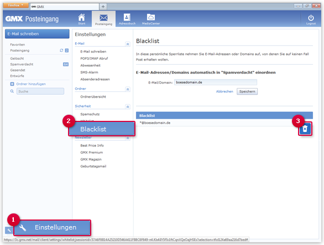Screen dimensions: 324x245
Task: Click the search magnifier icon
Action: 12,91
